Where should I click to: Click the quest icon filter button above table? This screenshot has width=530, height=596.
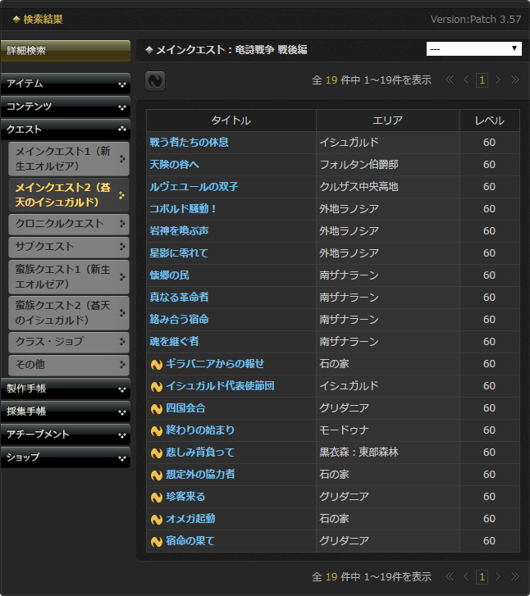click(155, 80)
